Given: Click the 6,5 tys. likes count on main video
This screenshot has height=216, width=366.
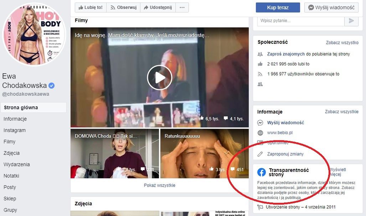Looking at the screenshot, I should (212, 118).
